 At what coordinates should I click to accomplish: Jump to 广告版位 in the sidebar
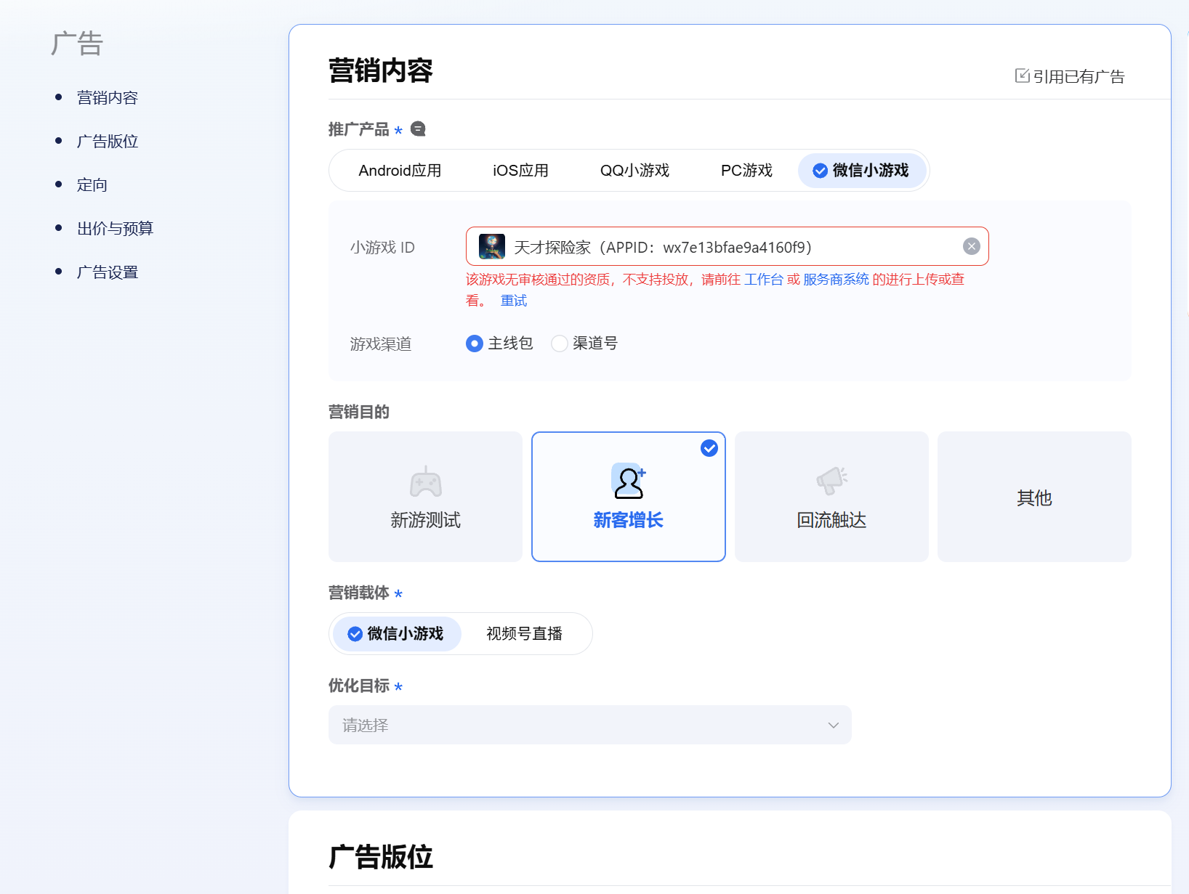tap(108, 142)
